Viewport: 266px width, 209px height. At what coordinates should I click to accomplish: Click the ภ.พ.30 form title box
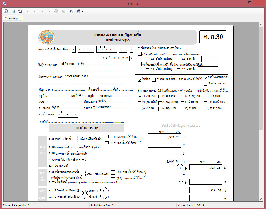[x=213, y=37]
